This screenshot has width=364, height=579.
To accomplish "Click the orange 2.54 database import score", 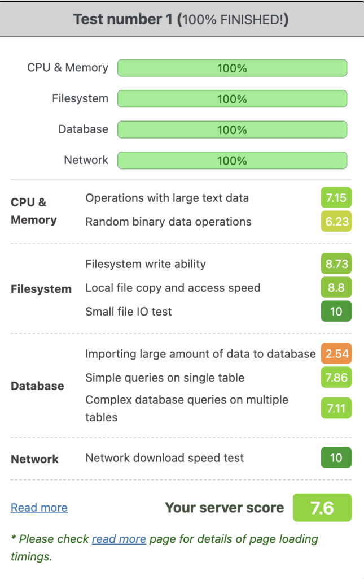I will (336, 355).
